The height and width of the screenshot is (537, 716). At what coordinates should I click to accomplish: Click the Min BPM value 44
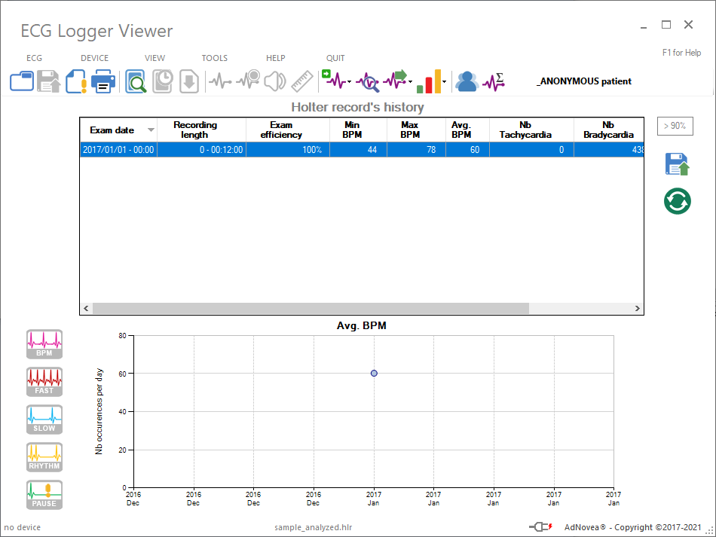click(358, 150)
